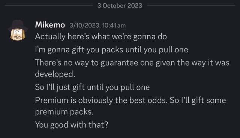Open Mikemo's profile avatar picture
Viewport: 240px width, 138px height.
[18, 30]
